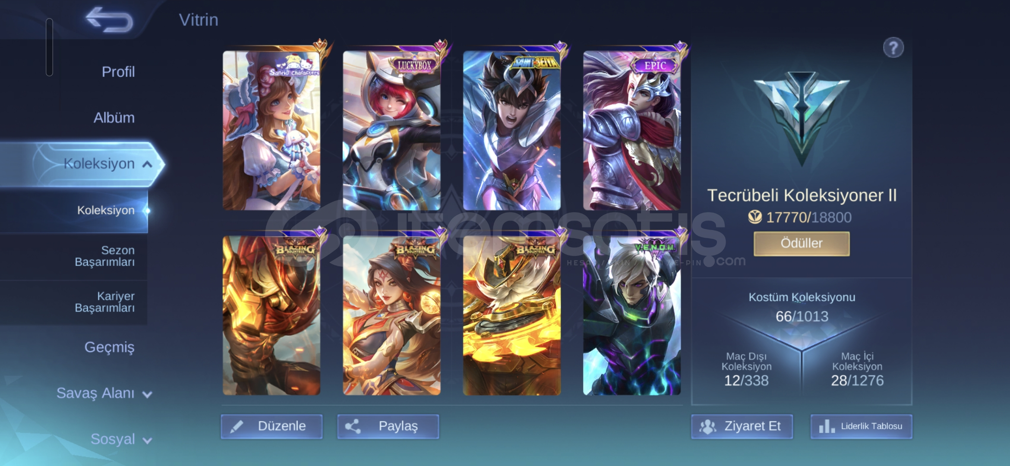Go to the Albüm menu item
Screen dimensions: 1010x466
coord(114,117)
